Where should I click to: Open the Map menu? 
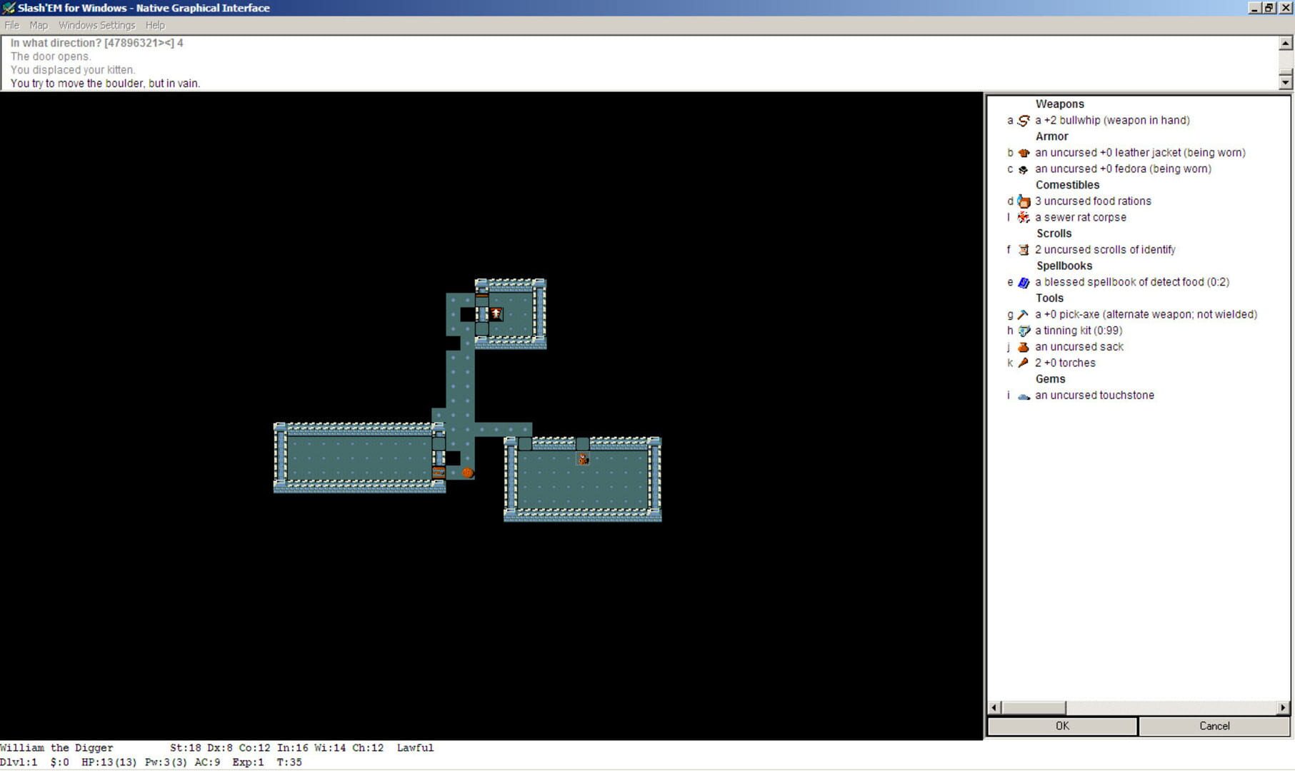coord(39,25)
